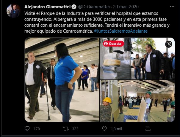The height and width of the screenshot is (137, 180).
Task: Click the tweet text about Parque de la Industria
Action: coord(97,22)
